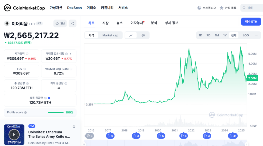Open the 2018 event flag with 3
263x146 pixels.
(x=136, y=136)
